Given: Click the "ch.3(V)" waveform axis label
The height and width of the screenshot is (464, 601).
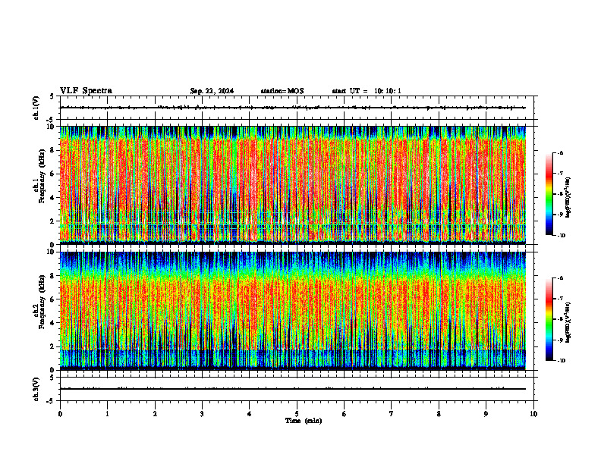Looking at the screenshot, I should click(36, 389).
